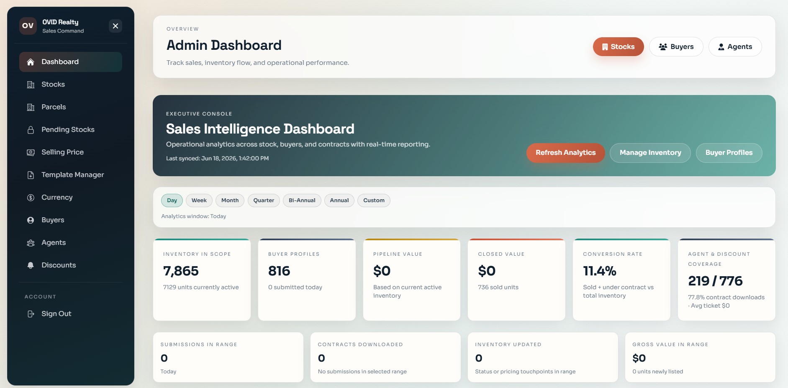Click the Contracts Downloaded card
This screenshot has width=788, height=388.
(x=385, y=357)
